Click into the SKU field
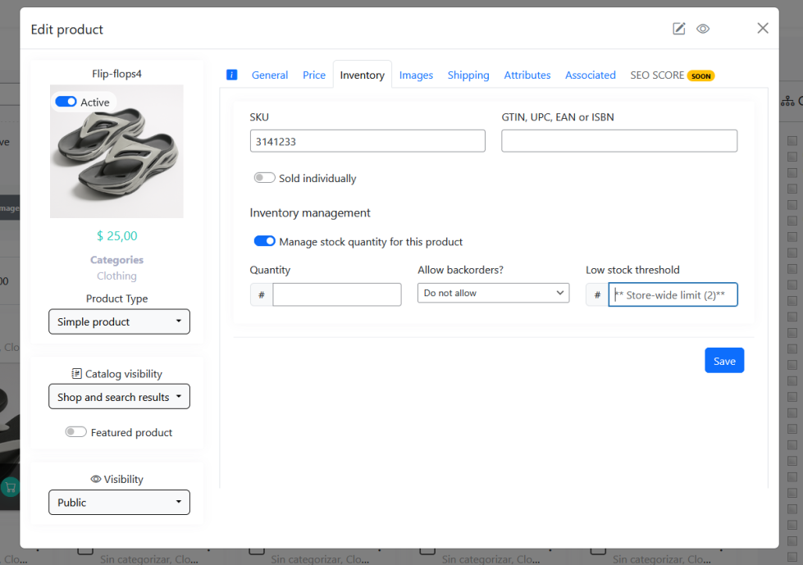 tap(367, 141)
